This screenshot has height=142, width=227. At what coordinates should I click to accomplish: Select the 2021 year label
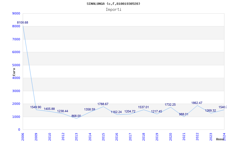point(184,137)
